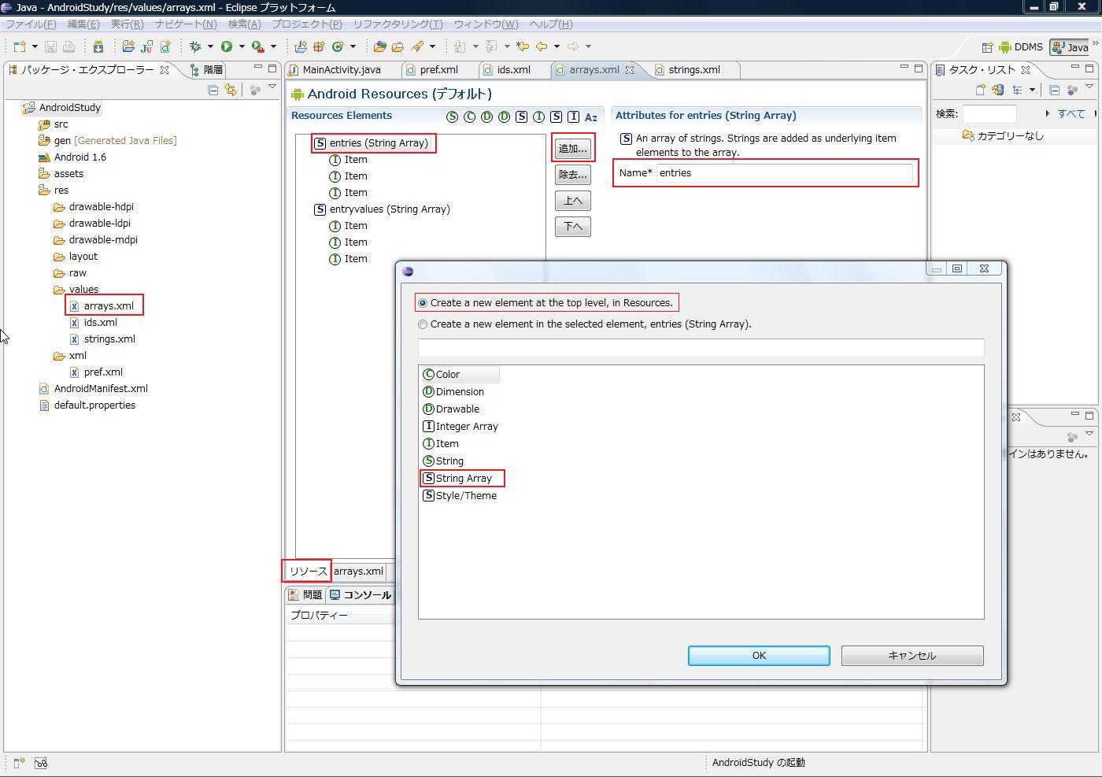Click the New wizard toolbar icon

[x=20, y=47]
